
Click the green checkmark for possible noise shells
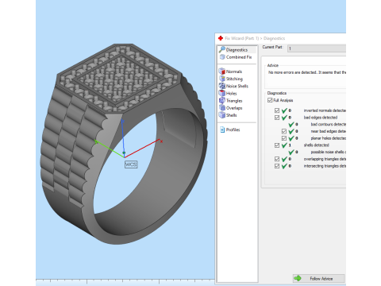pos(291,152)
